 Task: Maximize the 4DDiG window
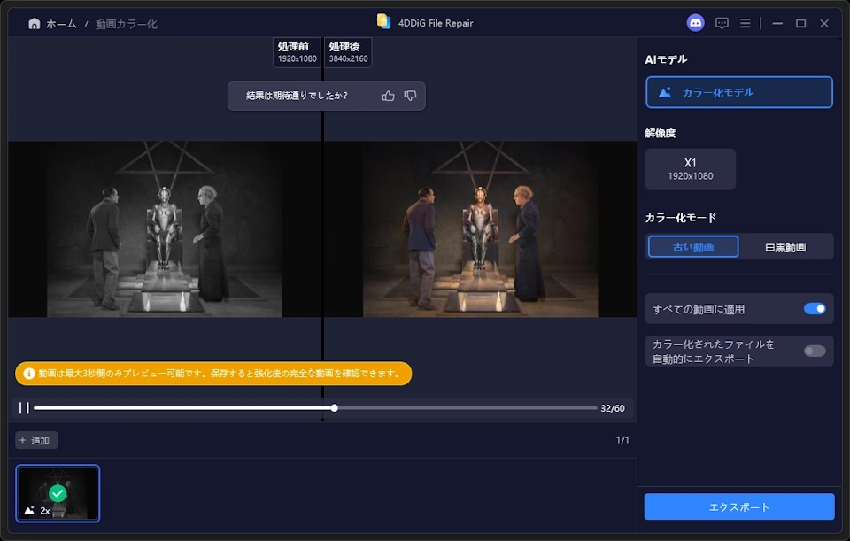point(800,23)
